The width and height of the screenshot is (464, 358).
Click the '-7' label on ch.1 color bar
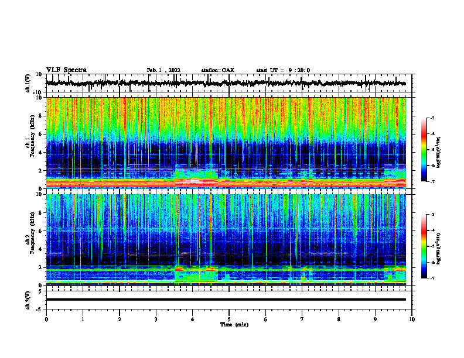pyautogui.click(x=432, y=181)
